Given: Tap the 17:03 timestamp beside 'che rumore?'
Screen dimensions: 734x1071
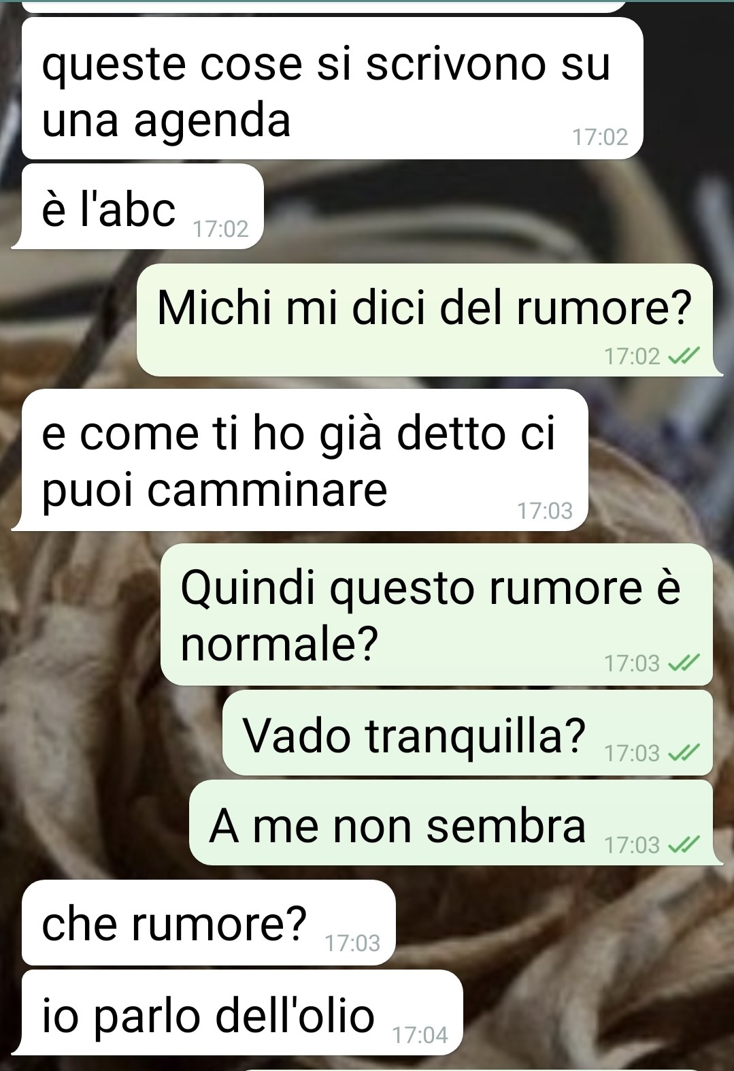Looking at the screenshot, I should 352,943.
